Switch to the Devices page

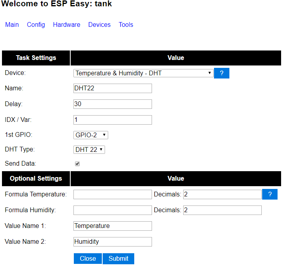click(x=99, y=24)
